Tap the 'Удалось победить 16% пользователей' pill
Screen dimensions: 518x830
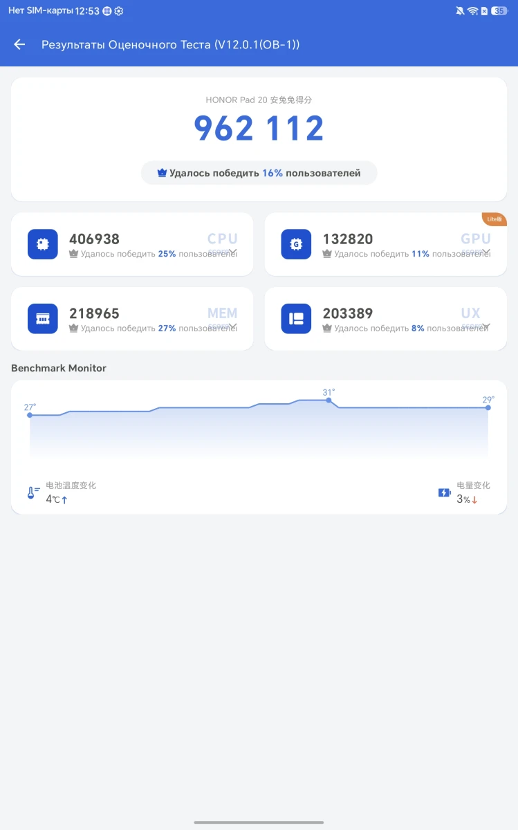click(x=259, y=173)
